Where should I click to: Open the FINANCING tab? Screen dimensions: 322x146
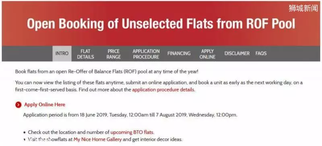click(179, 53)
